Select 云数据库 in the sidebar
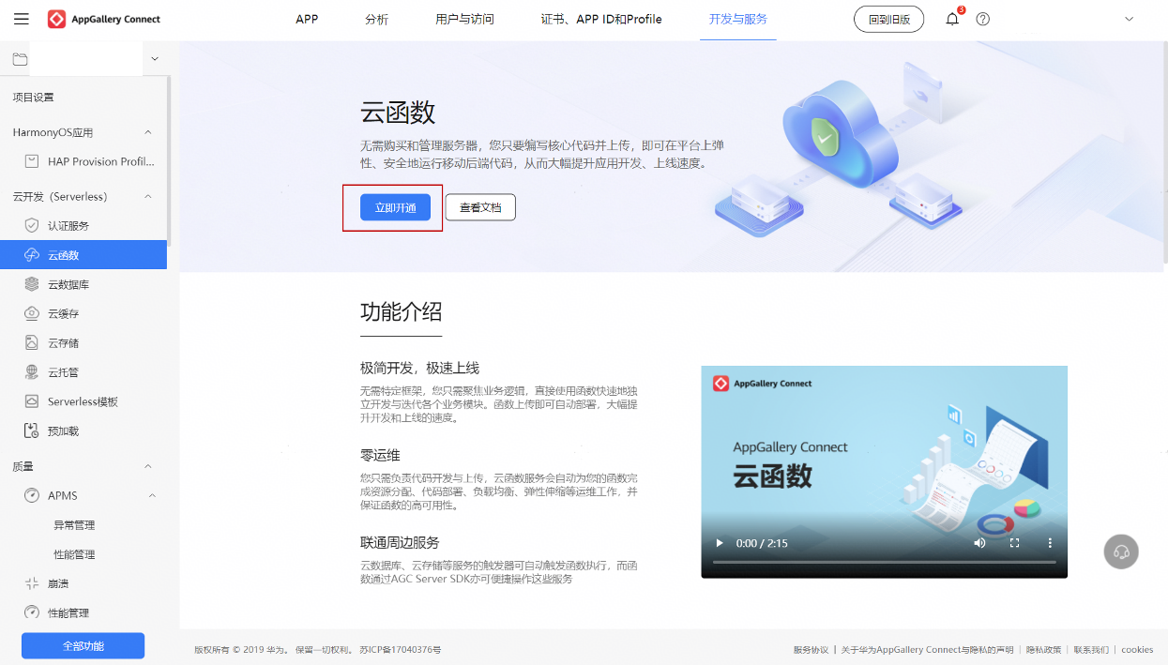Screen dimensions: 1168x665 coord(68,284)
